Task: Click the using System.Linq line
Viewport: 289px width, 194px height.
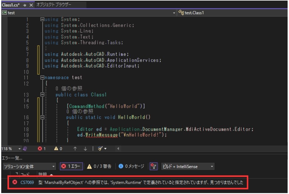Action: pos(69,31)
